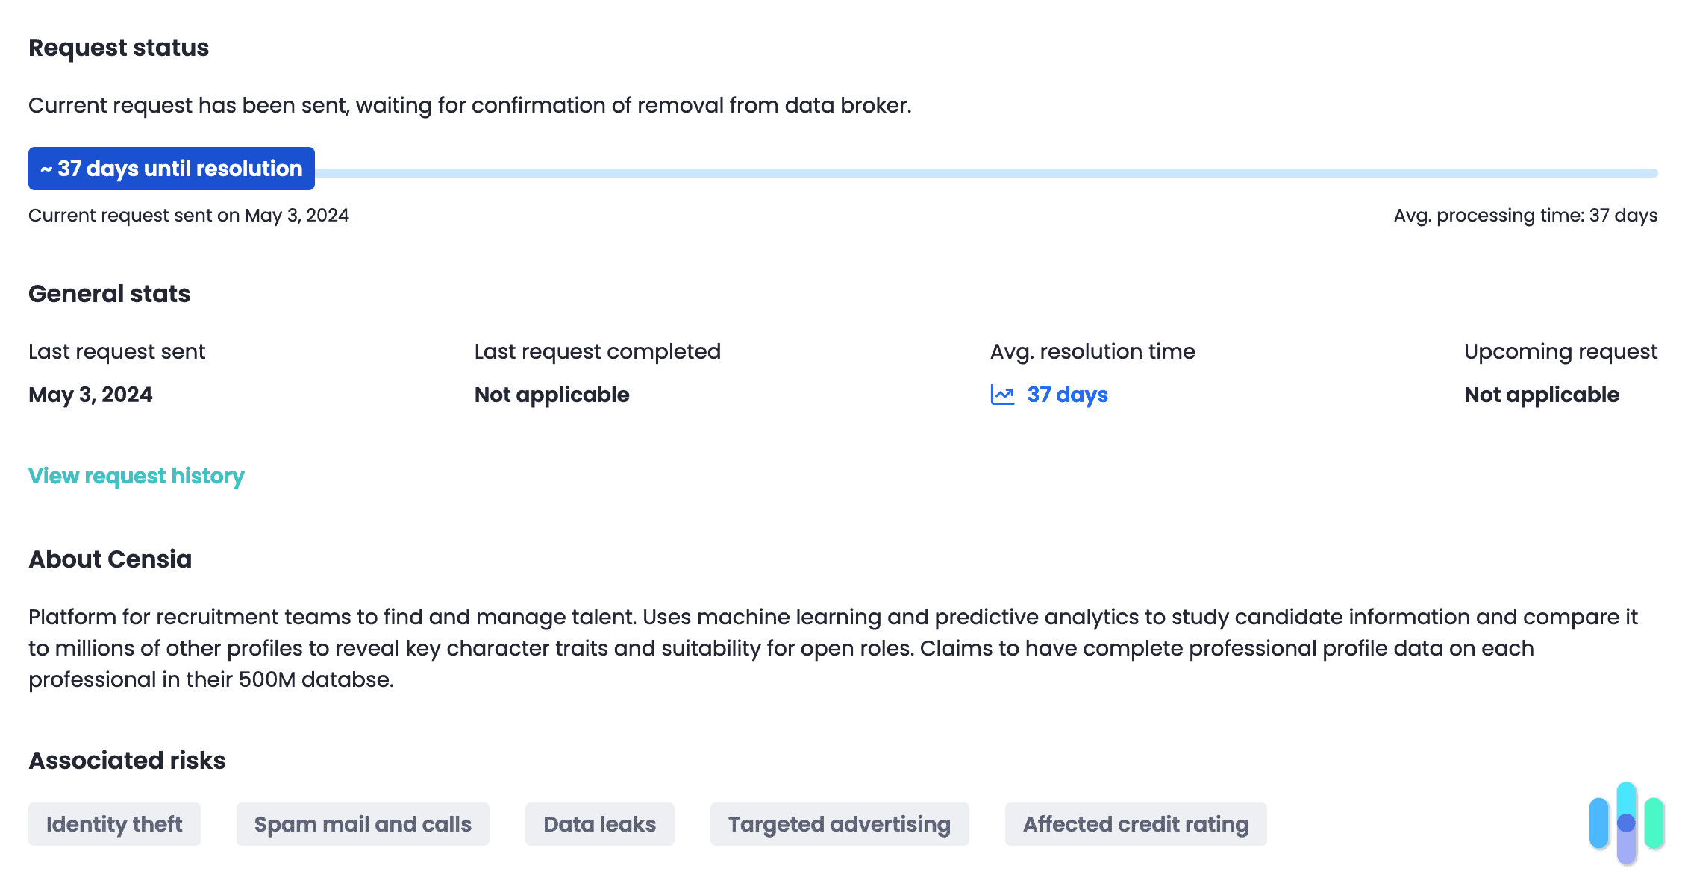1688x889 pixels.
Task: Click the Affected credit rating risk chip
Action: pos(1135,824)
